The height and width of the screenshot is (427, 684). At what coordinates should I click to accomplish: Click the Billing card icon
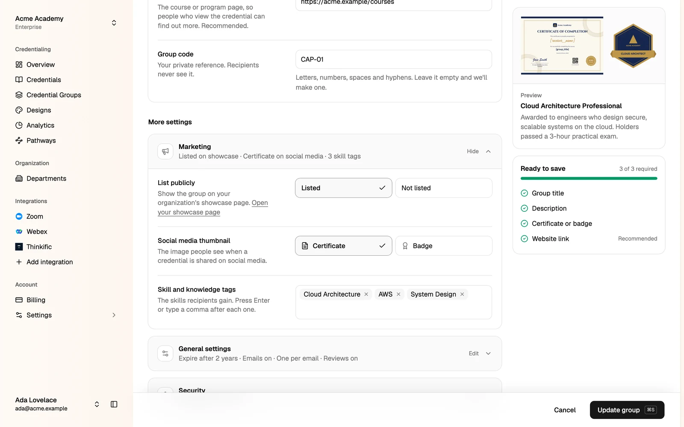(19, 300)
